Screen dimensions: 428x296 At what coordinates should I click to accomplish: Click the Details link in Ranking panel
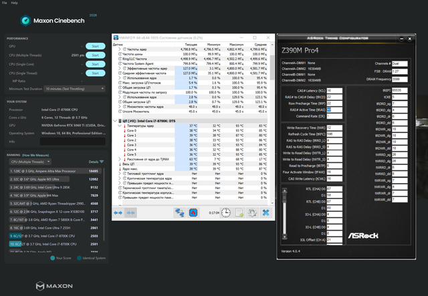pos(94,162)
